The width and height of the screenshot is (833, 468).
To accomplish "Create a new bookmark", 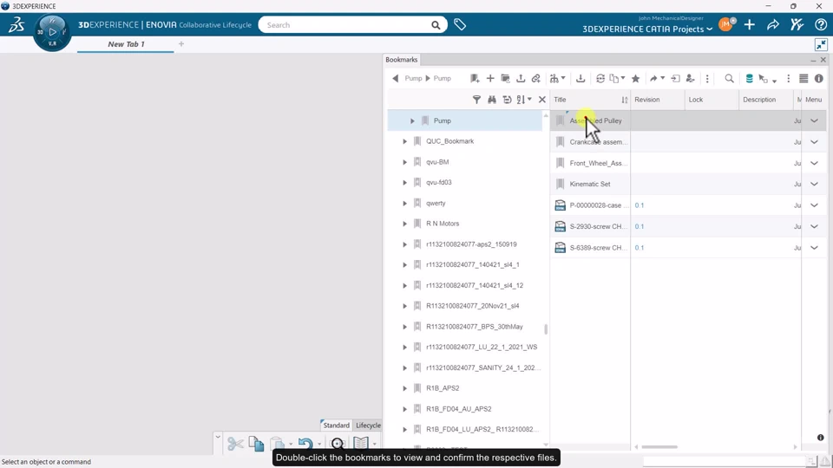I will [x=475, y=79].
